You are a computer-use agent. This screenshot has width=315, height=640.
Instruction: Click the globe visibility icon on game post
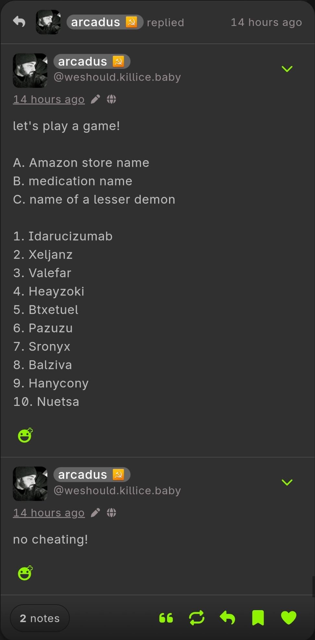111,99
